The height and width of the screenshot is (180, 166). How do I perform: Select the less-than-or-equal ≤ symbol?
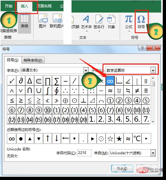coord(12,100)
